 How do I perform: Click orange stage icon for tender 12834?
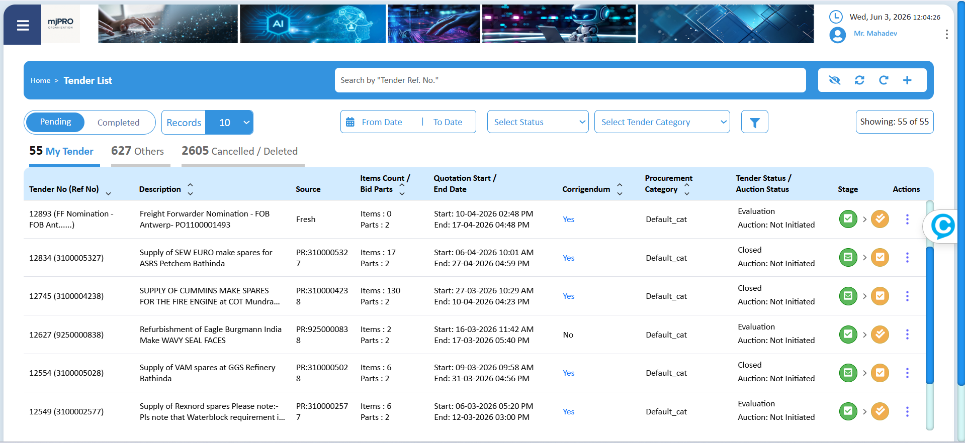pos(880,258)
